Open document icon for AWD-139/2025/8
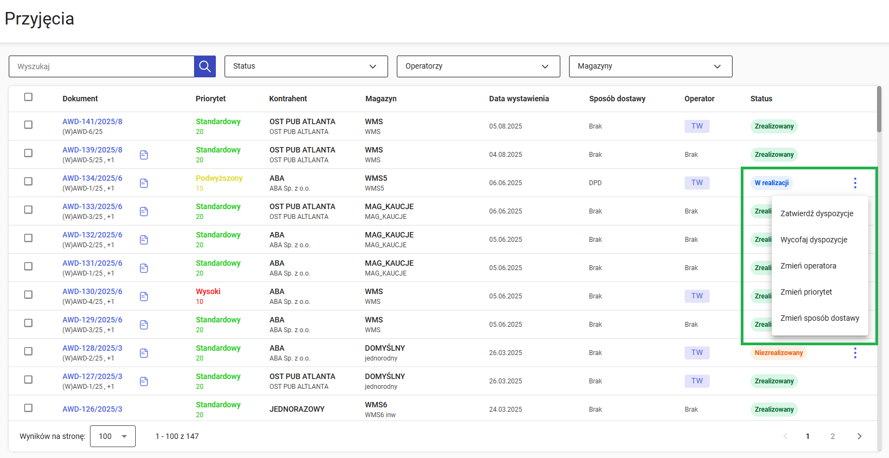 tap(144, 155)
